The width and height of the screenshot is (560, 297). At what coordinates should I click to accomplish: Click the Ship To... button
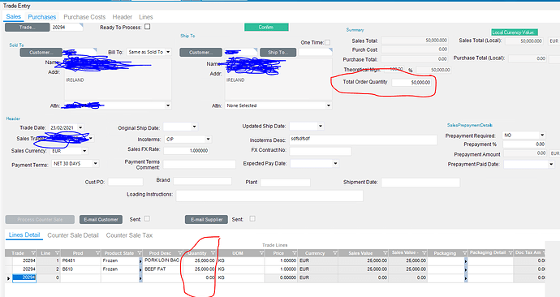tap(278, 53)
